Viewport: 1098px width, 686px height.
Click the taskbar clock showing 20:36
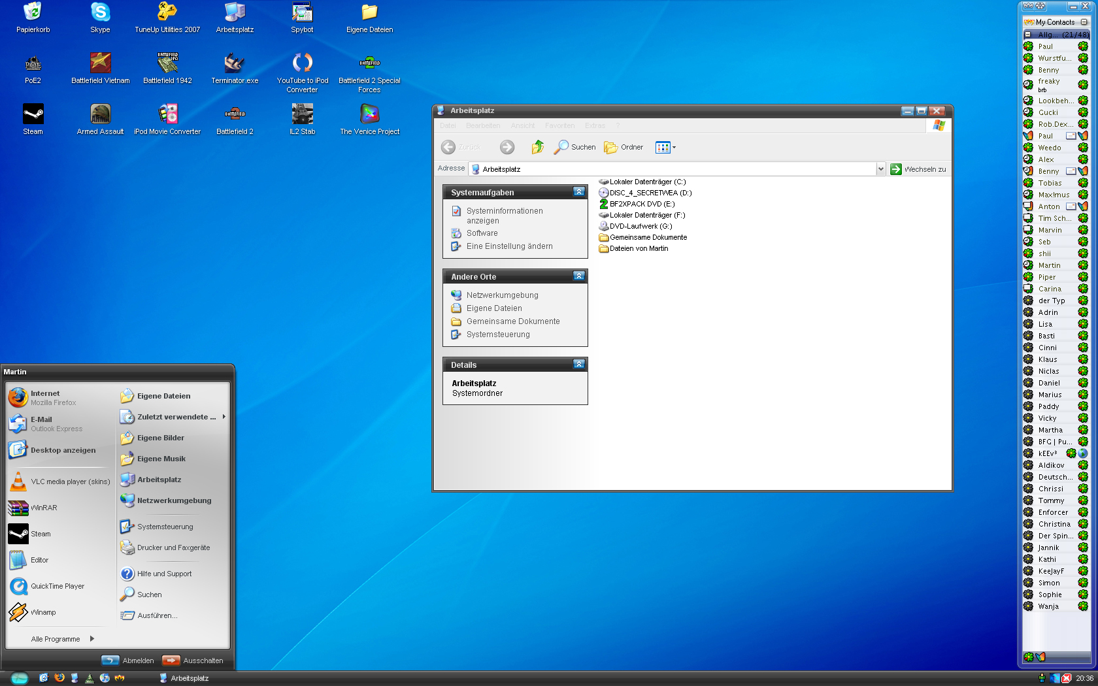click(x=1084, y=678)
